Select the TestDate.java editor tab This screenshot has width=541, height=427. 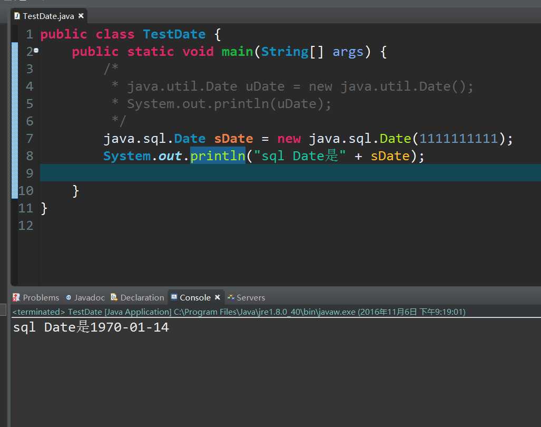pos(48,16)
